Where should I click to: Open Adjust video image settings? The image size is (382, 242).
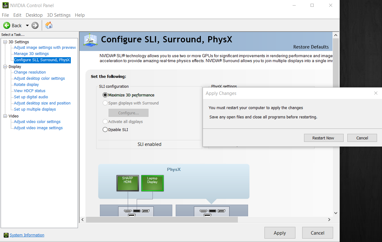(x=38, y=128)
